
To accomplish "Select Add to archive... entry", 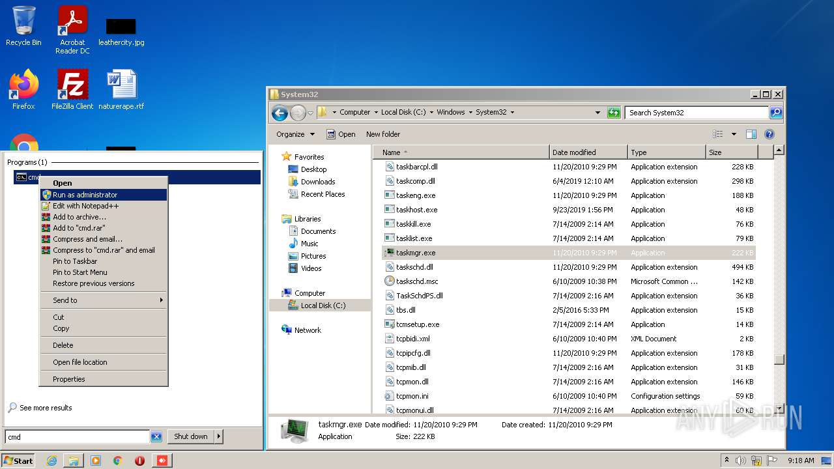I will pyautogui.click(x=103, y=217).
